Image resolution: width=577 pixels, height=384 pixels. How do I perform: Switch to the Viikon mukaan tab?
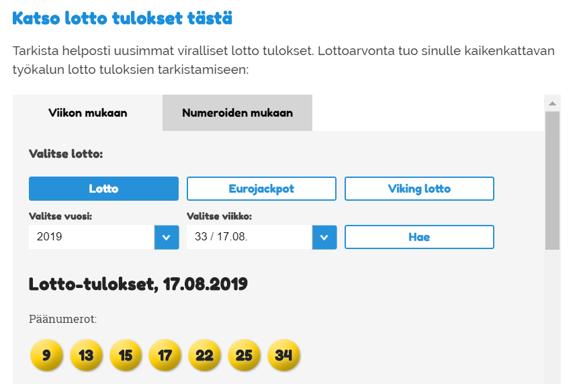pyautogui.click(x=88, y=113)
